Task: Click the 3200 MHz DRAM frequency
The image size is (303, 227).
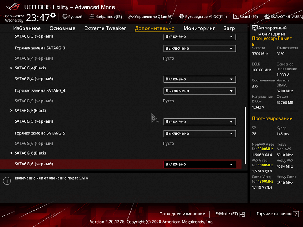Action: tap(285, 91)
